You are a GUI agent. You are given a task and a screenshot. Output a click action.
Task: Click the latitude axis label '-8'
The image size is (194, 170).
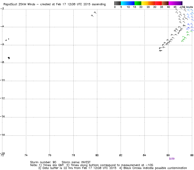(x=2, y=62)
